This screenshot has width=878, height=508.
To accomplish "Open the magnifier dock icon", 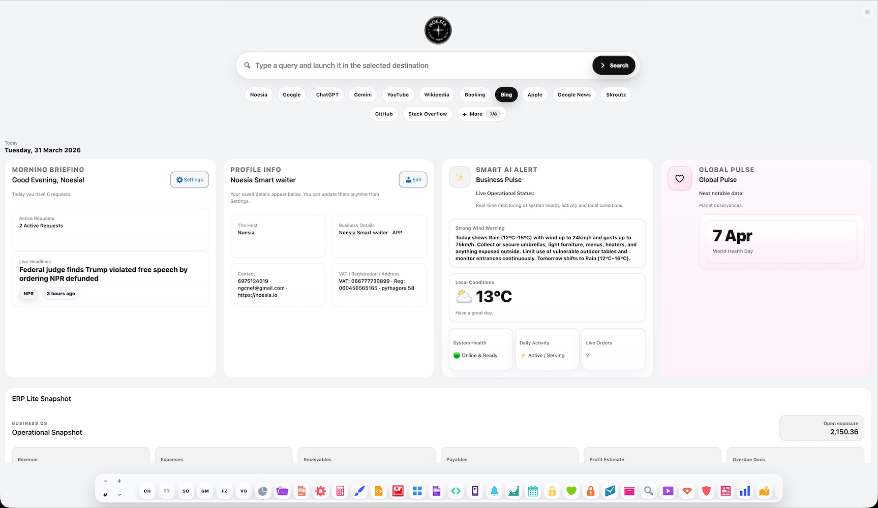I will [x=648, y=491].
